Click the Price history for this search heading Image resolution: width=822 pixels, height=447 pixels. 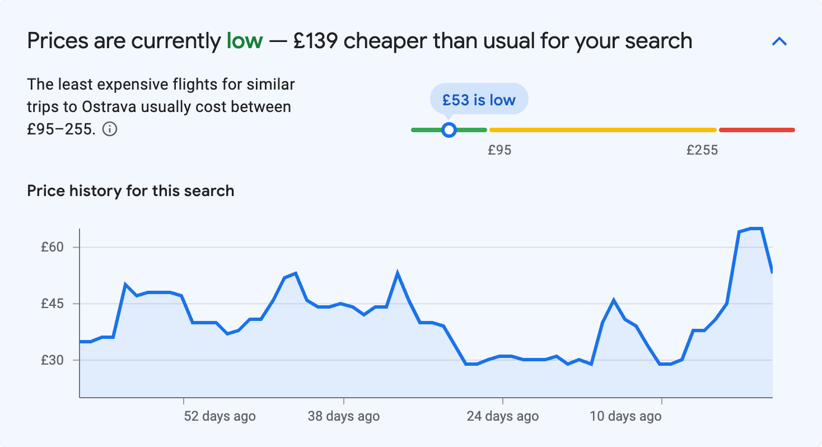[x=130, y=190]
